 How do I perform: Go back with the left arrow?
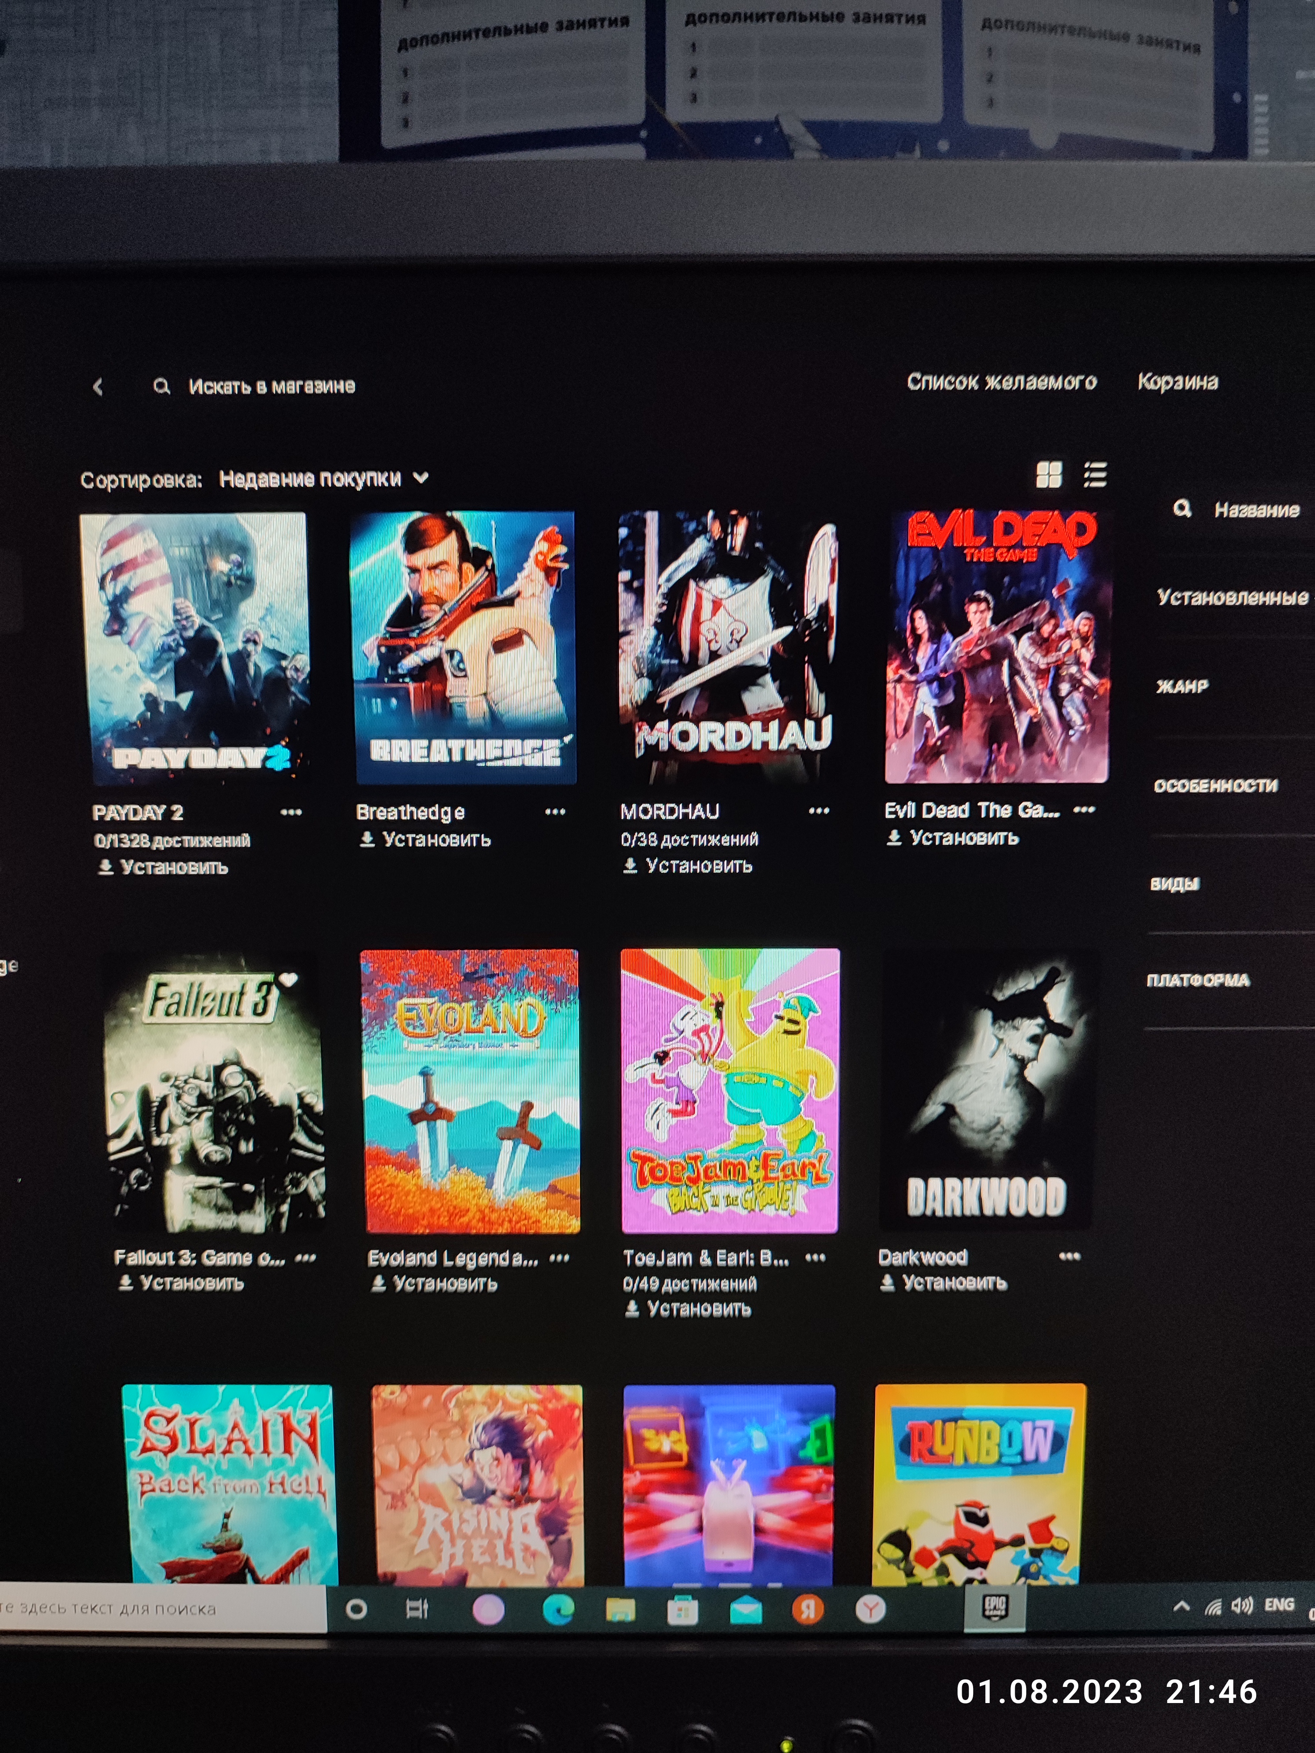click(98, 387)
